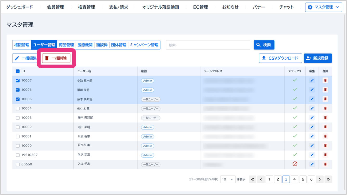Click the 一括削除 bulk delete button
This screenshot has height=195, width=347.
(56, 58)
